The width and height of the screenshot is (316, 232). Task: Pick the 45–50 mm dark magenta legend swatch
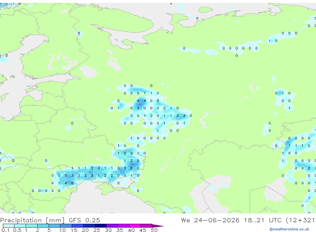pyautogui.click(x=147, y=226)
